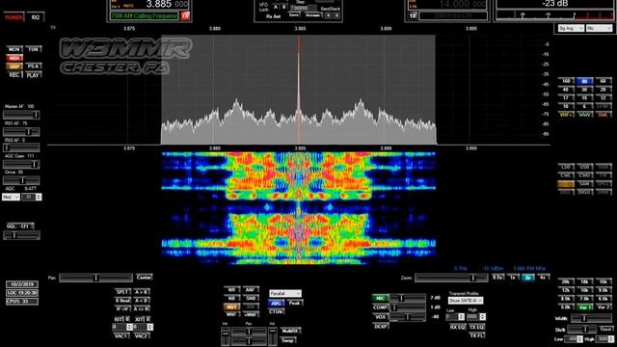Copy VFO A to B with A > B
Viewport: 617px width, 347px height.
(x=142, y=292)
